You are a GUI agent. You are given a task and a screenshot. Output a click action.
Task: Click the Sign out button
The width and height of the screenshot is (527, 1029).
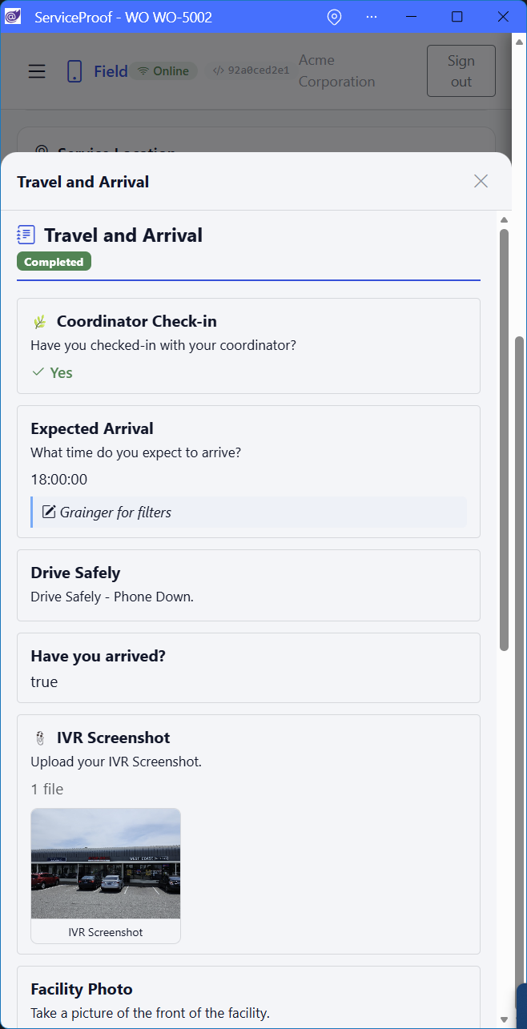461,71
